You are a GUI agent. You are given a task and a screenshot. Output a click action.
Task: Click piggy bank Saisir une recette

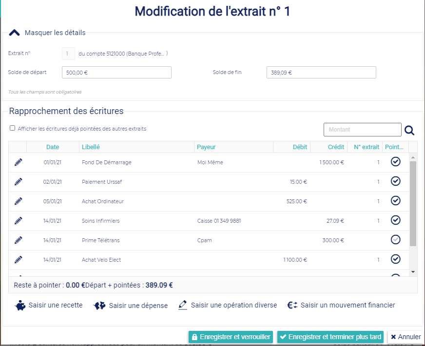pyautogui.click(x=49, y=306)
